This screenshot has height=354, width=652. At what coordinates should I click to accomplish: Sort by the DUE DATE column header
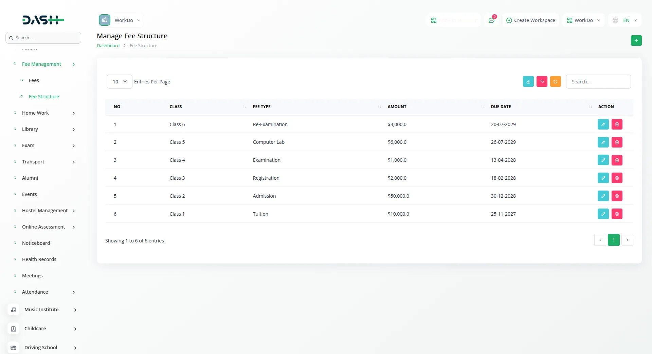click(541, 107)
